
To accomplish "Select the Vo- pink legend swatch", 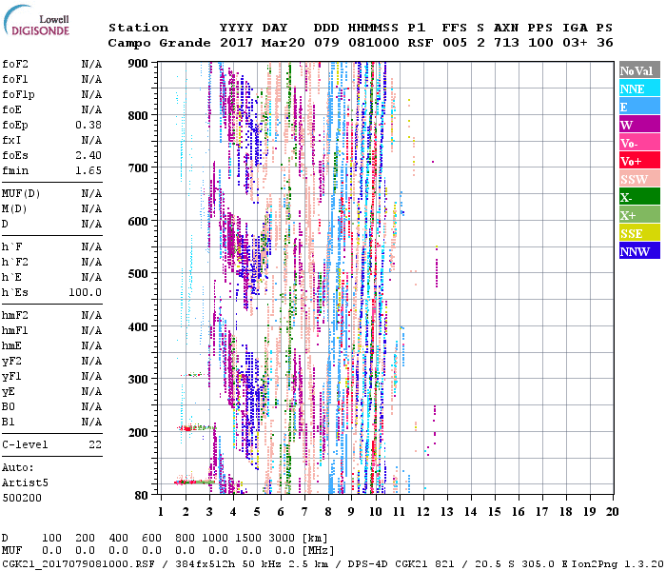I will pyautogui.click(x=639, y=143).
